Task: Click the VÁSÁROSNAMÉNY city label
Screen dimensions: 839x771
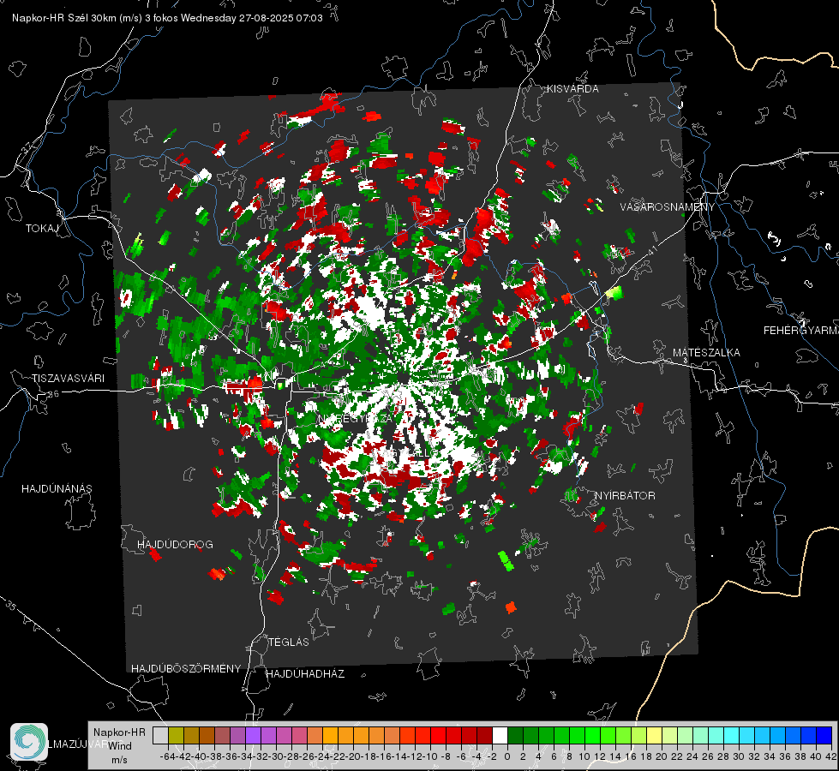Action: tap(668, 206)
